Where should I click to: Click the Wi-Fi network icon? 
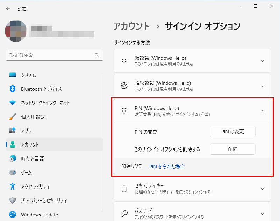tap(13, 103)
